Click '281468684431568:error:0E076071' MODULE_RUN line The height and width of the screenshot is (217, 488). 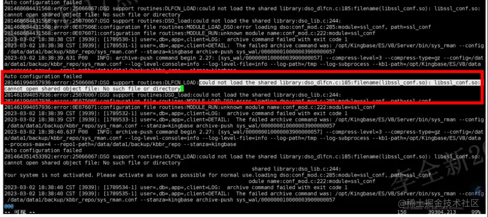point(190,33)
